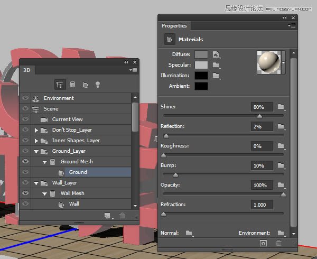Collapse the Wall Mesh item
317x259 pixels.
pos(45,193)
